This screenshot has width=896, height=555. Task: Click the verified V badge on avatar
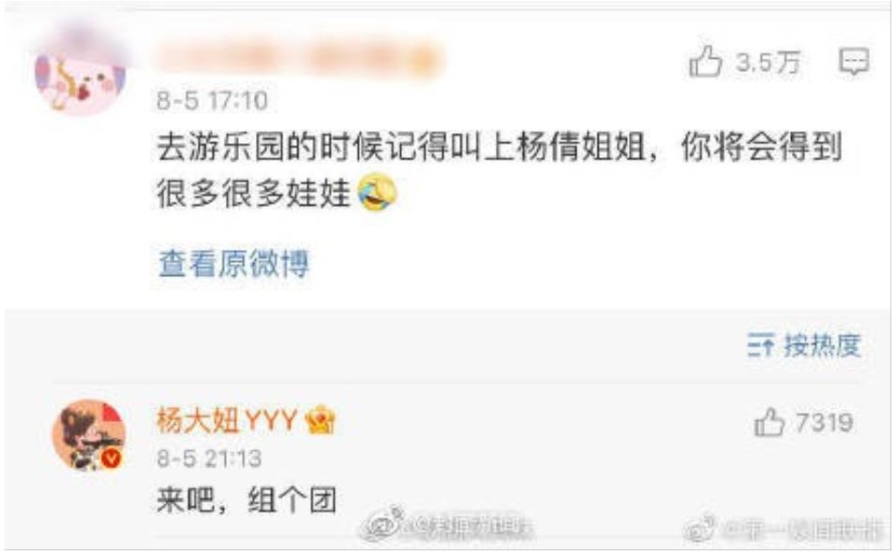(112, 458)
